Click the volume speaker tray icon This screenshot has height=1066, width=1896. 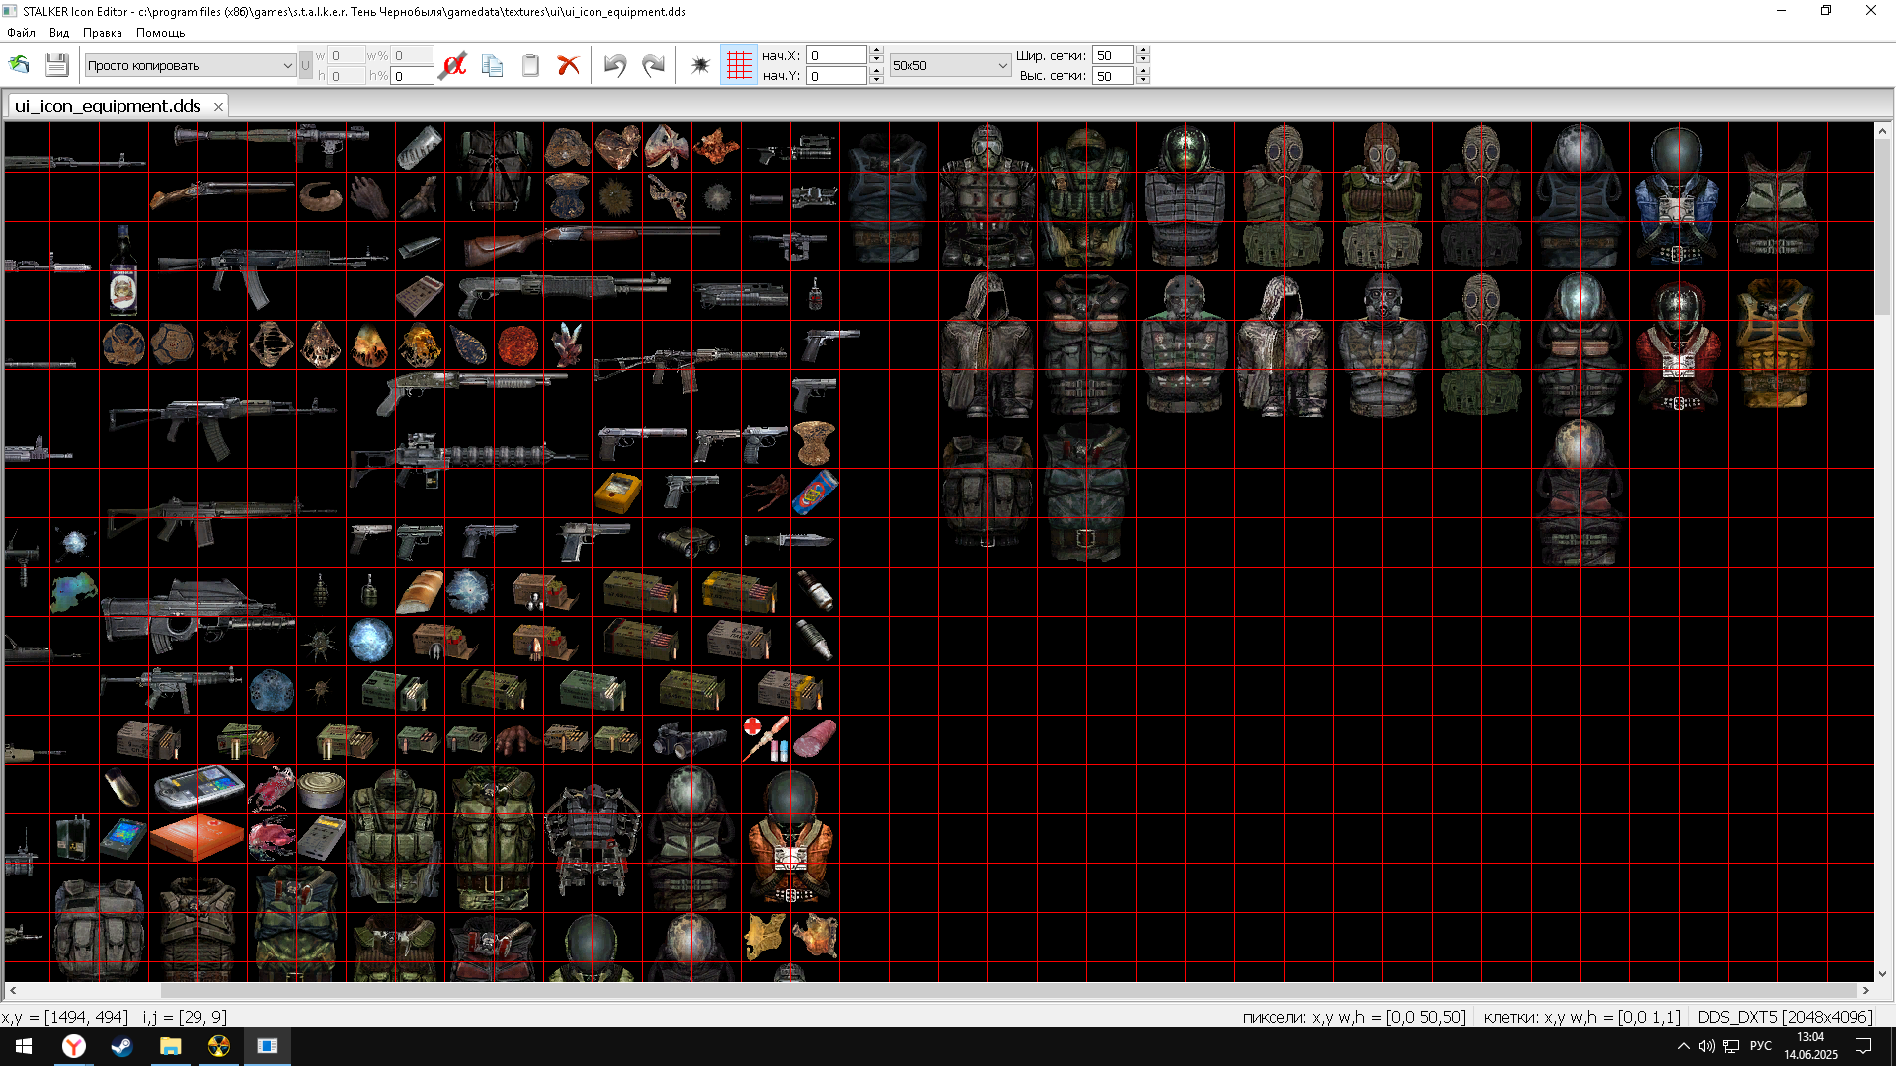click(1707, 1046)
